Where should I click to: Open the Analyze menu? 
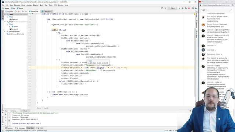[x=29, y=5]
